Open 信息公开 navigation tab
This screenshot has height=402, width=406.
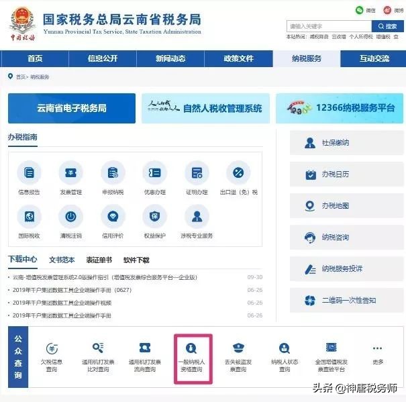[x=103, y=58]
